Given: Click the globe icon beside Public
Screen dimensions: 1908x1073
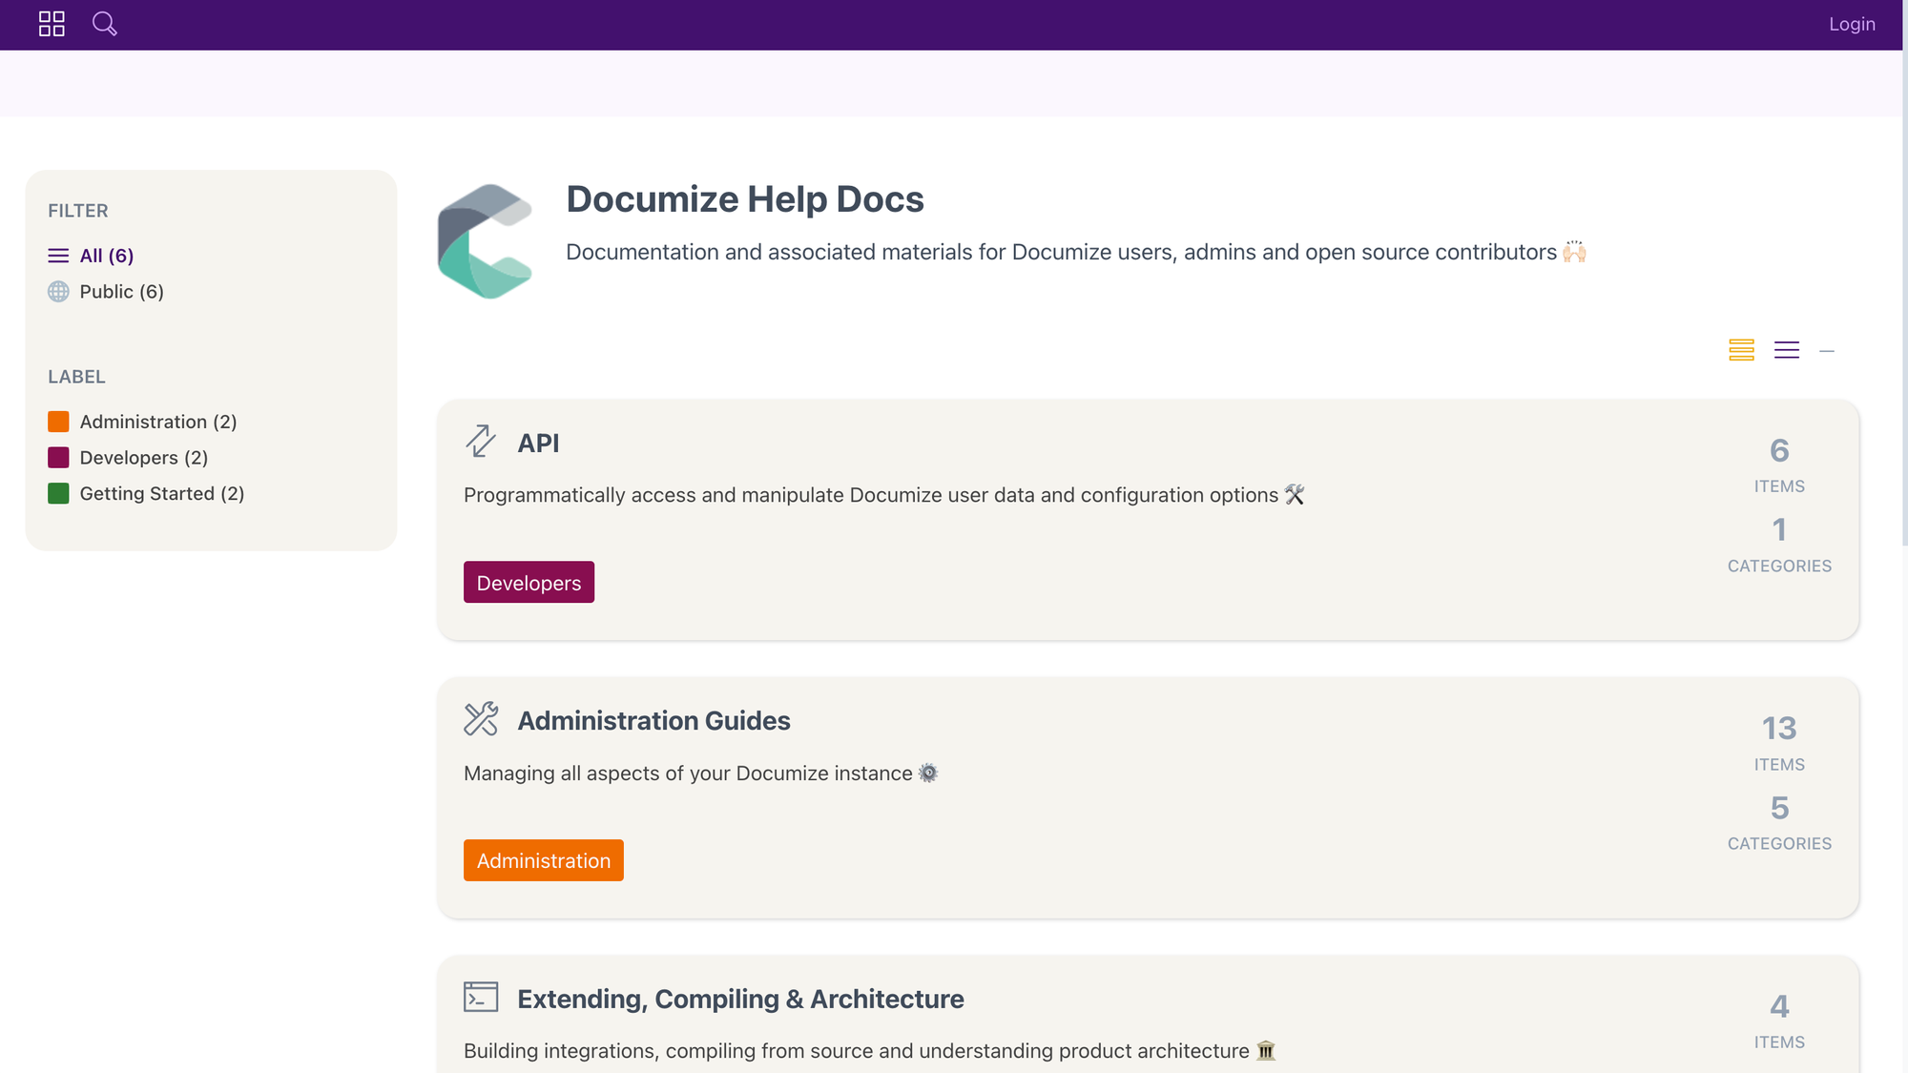Looking at the screenshot, I should 58,292.
